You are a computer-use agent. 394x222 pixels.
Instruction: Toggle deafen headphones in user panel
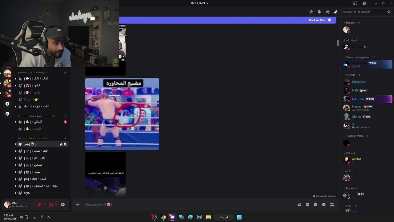coord(51,204)
